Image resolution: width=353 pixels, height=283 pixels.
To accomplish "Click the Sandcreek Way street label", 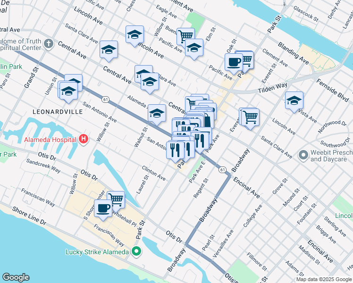I will click(x=43, y=166).
